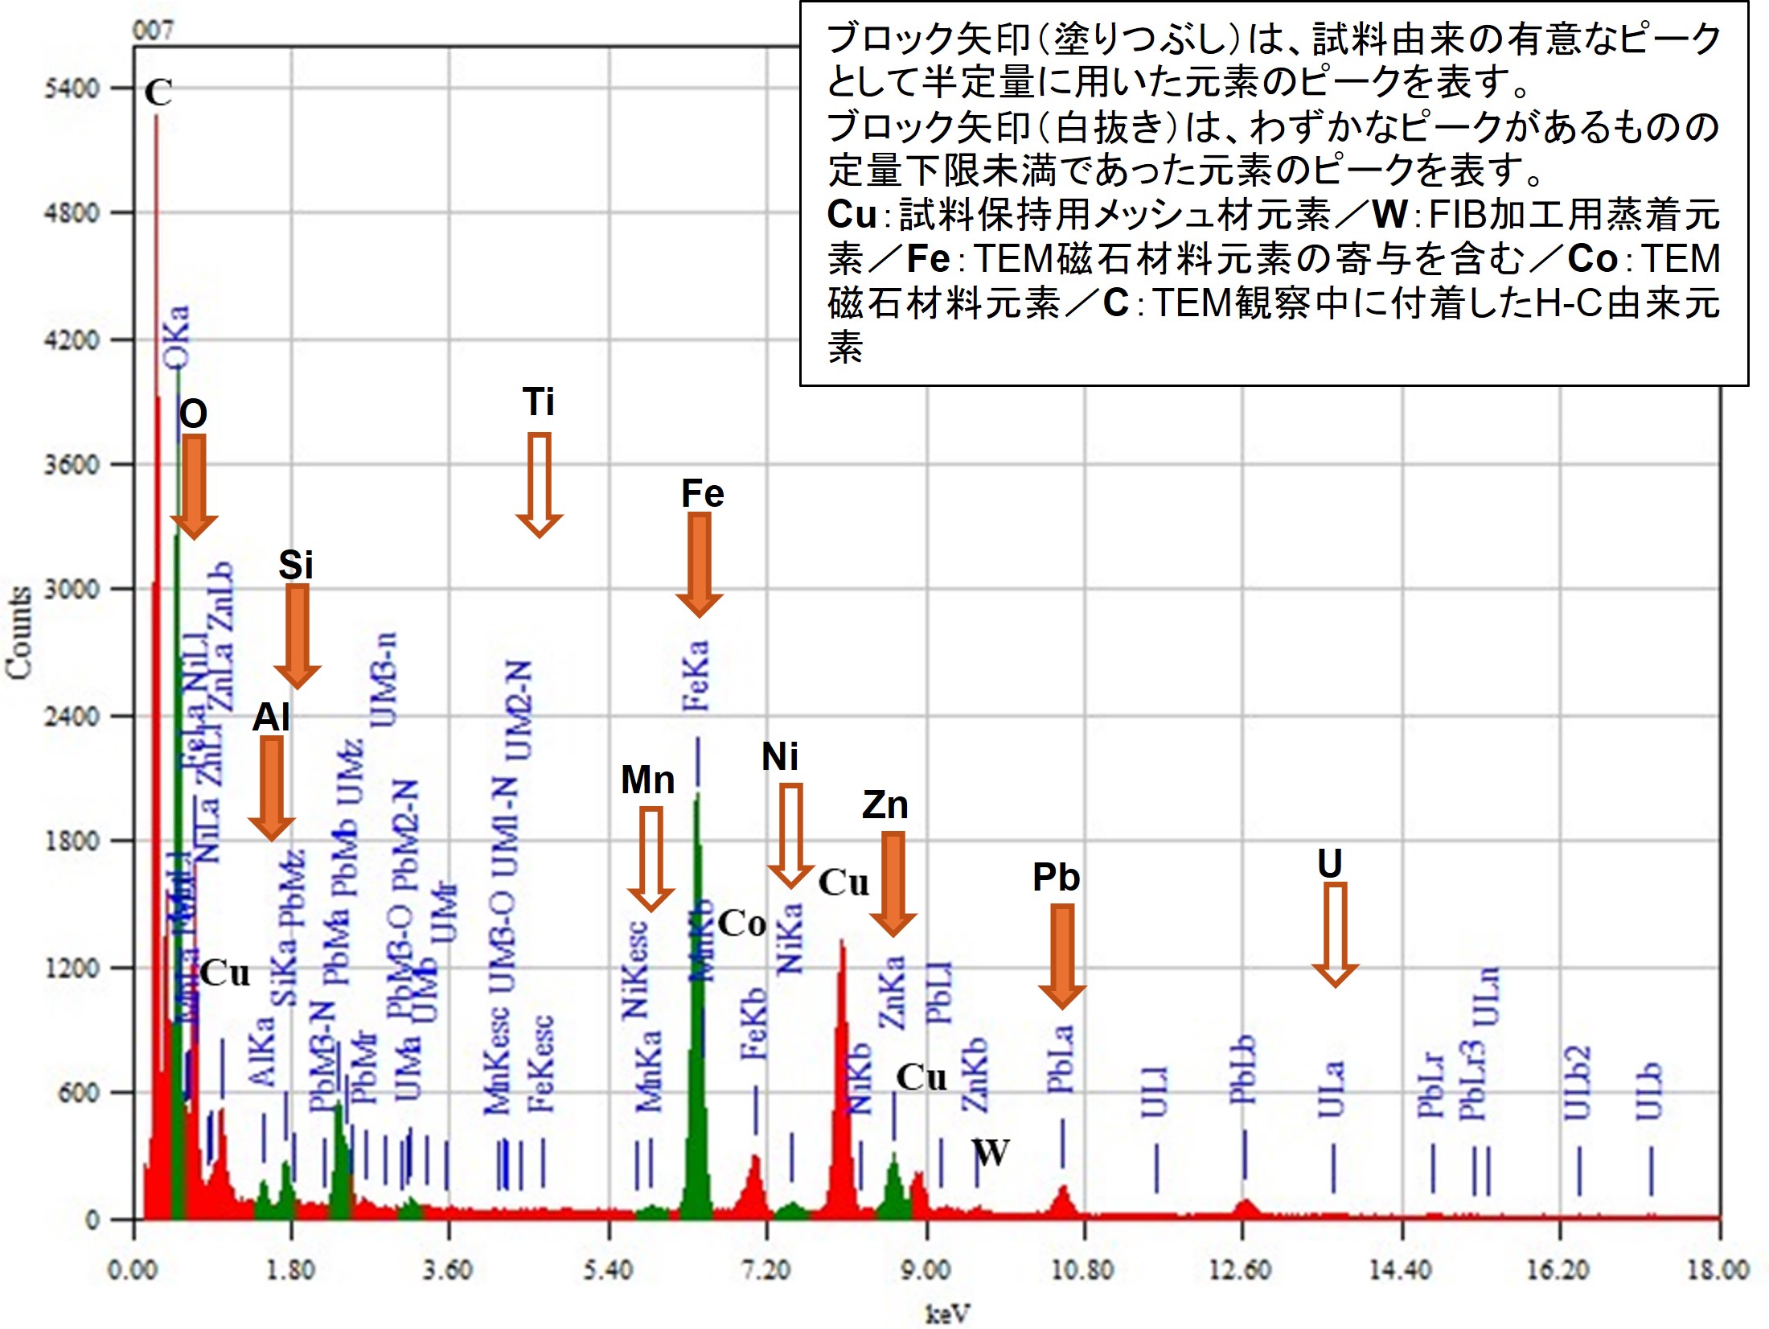
Task: Select the bold U element label
Action: 1330,863
